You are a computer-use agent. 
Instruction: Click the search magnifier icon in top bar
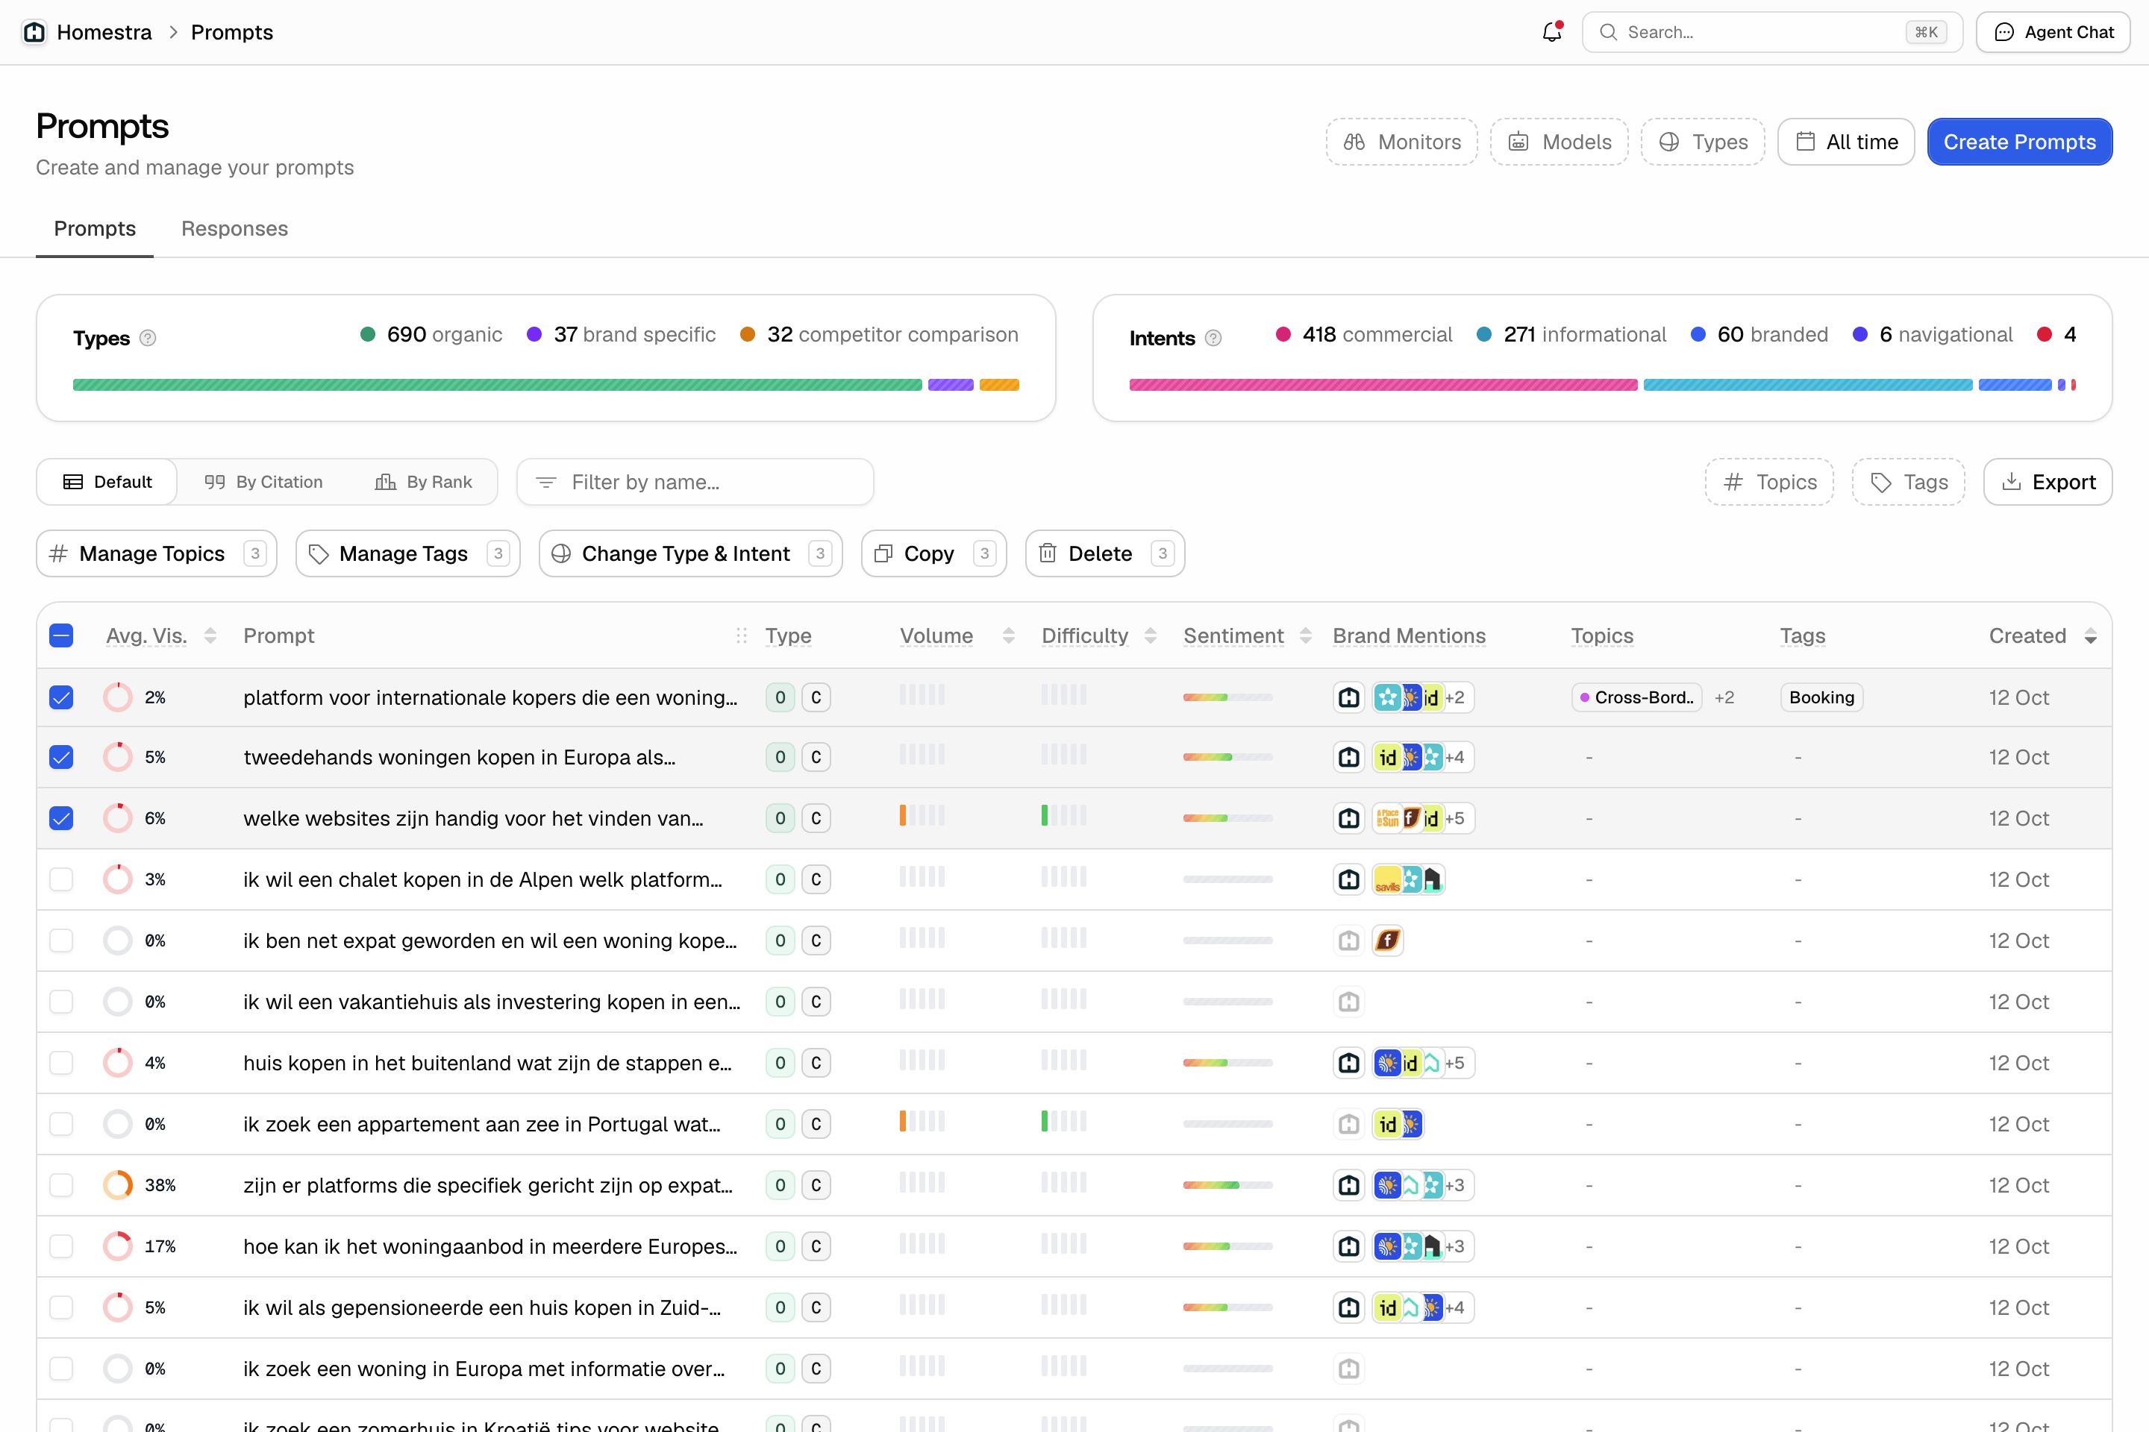1609,32
